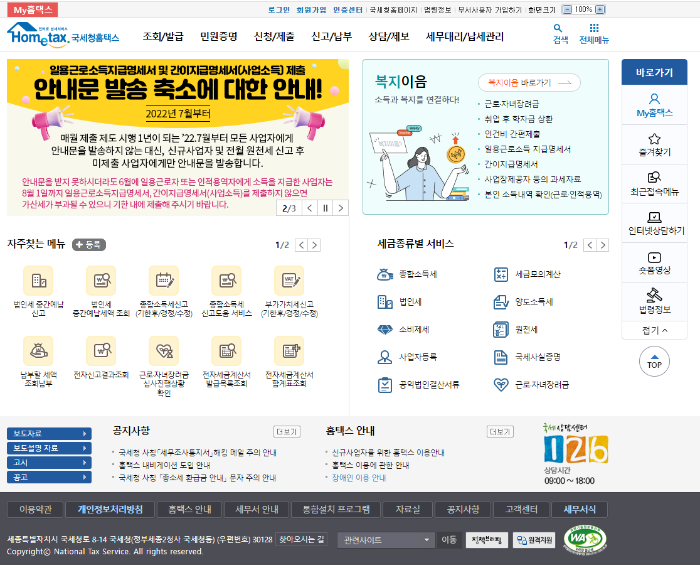Click the 회원가입 link

pos(311,10)
